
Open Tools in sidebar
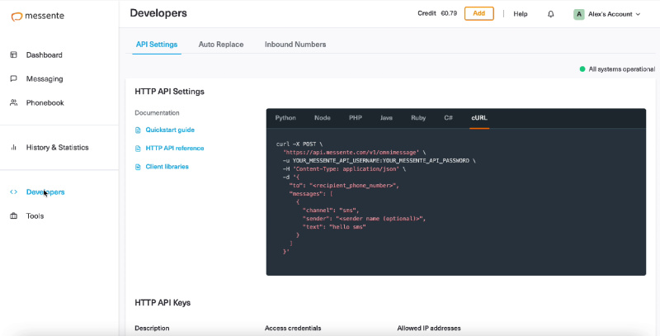click(x=35, y=216)
